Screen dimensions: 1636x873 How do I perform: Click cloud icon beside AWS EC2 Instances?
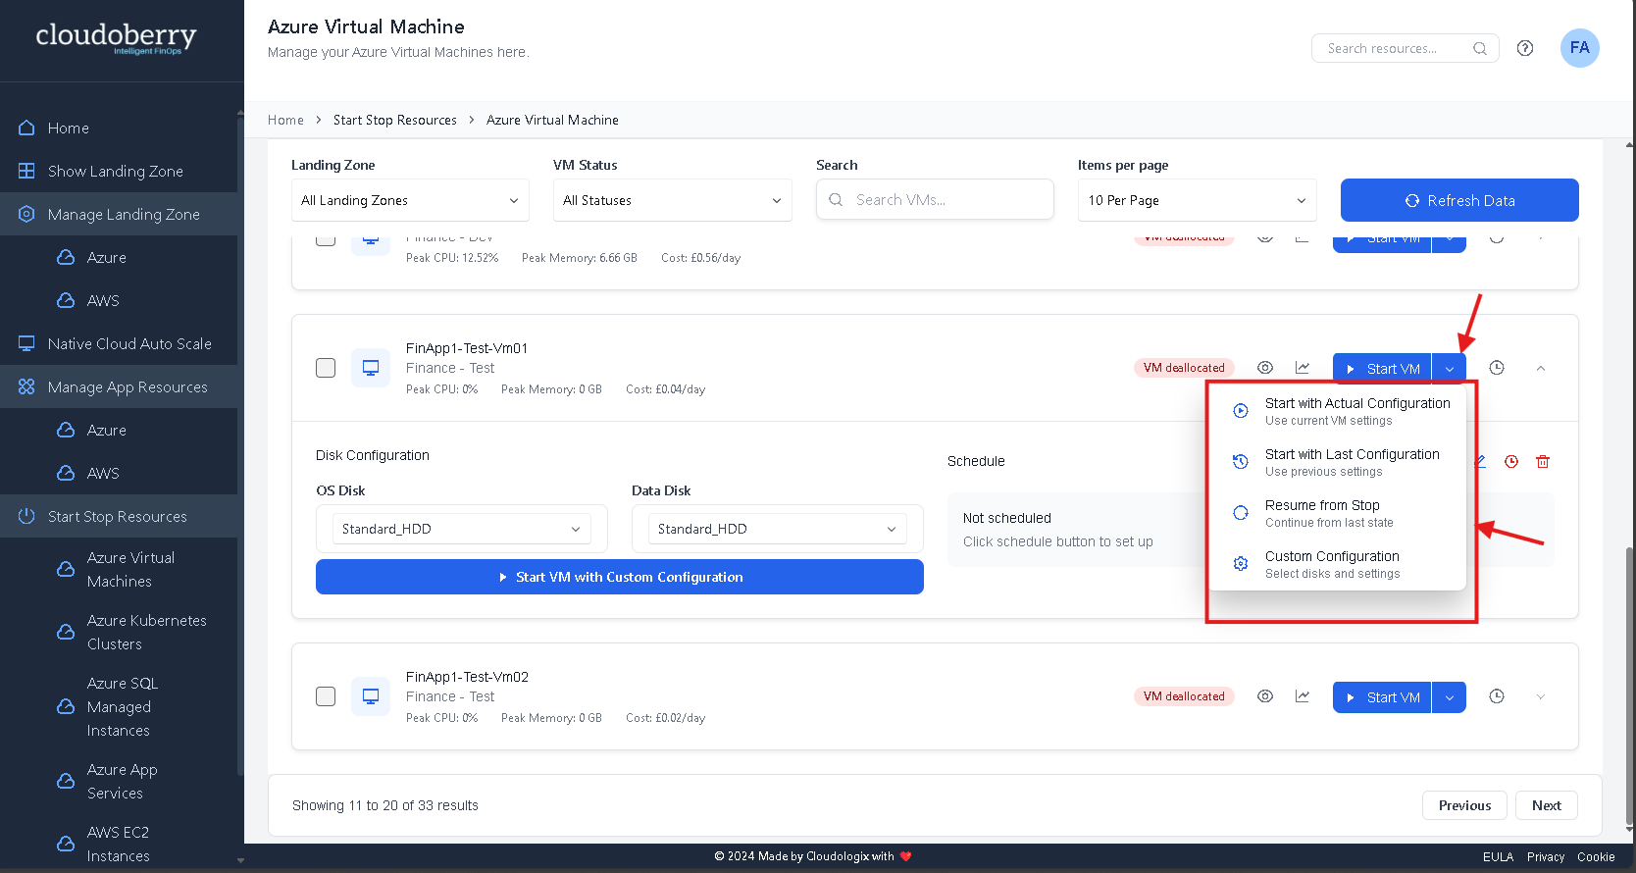66,844
